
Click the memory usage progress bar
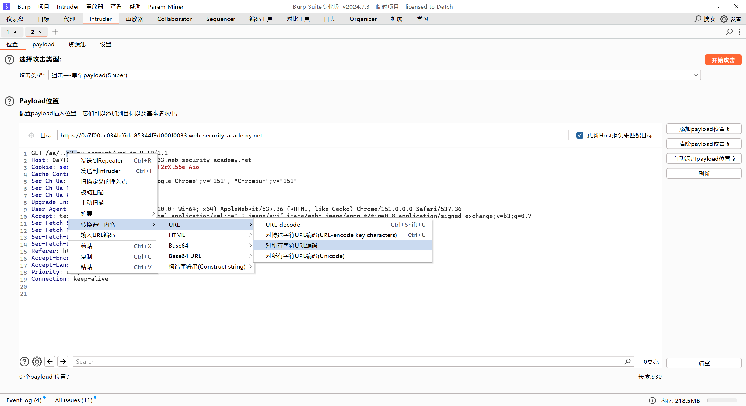722,400
